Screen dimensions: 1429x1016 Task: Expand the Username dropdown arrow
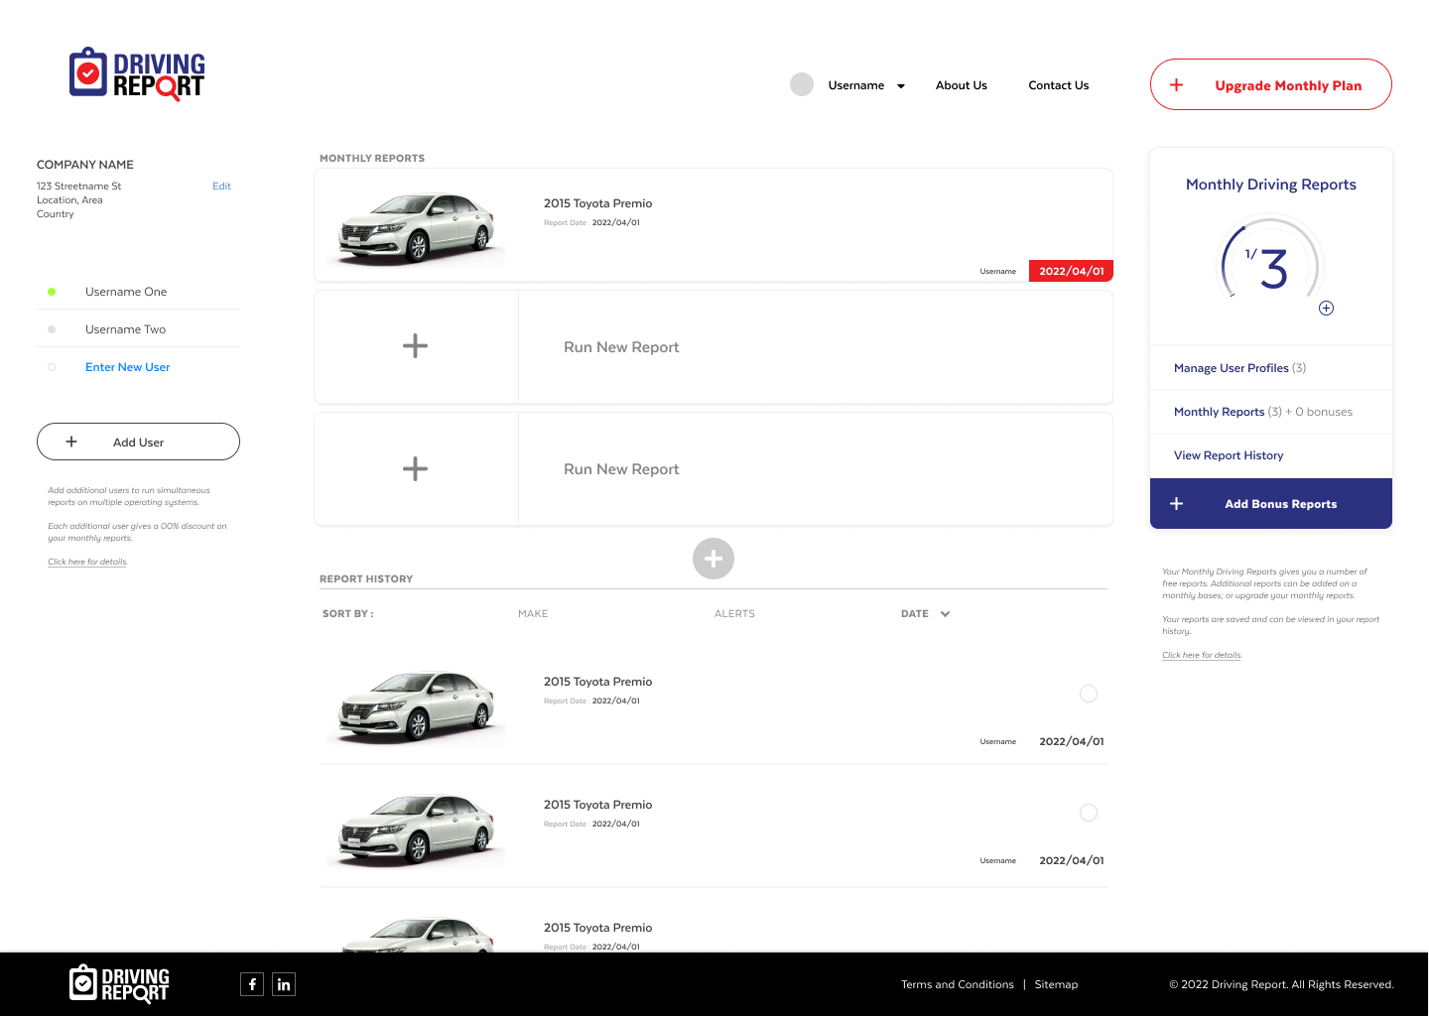click(x=901, y=86)
